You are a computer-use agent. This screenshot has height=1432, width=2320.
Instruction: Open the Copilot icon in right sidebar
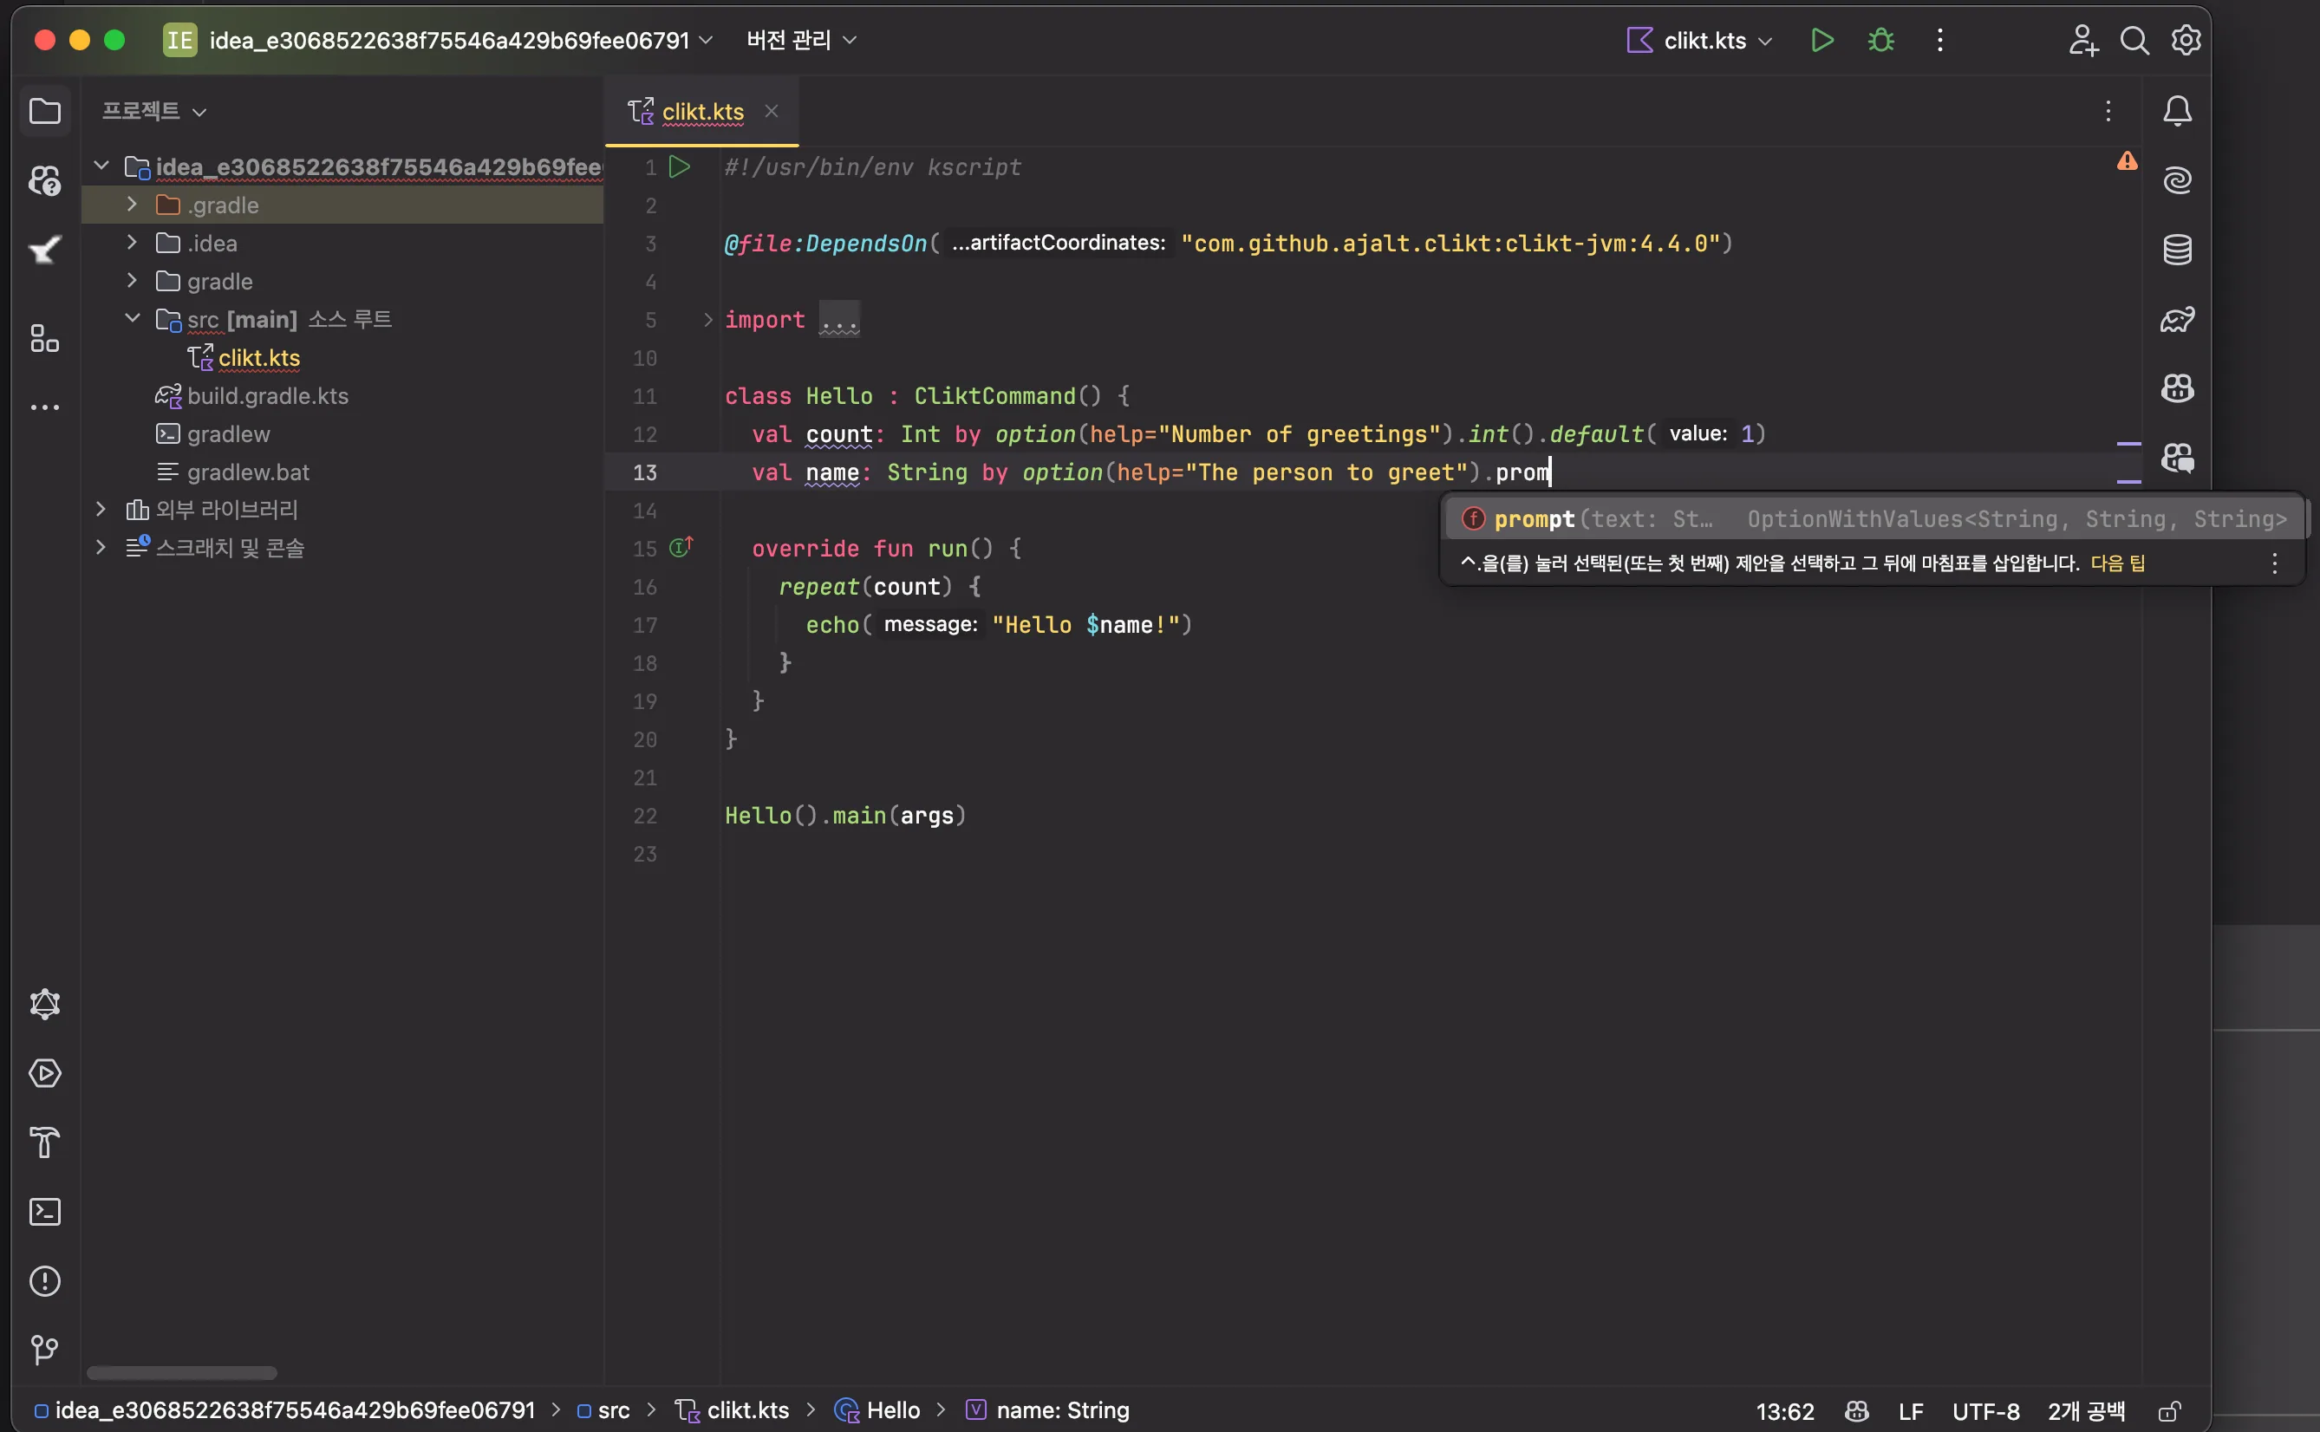pos(2177,388)
